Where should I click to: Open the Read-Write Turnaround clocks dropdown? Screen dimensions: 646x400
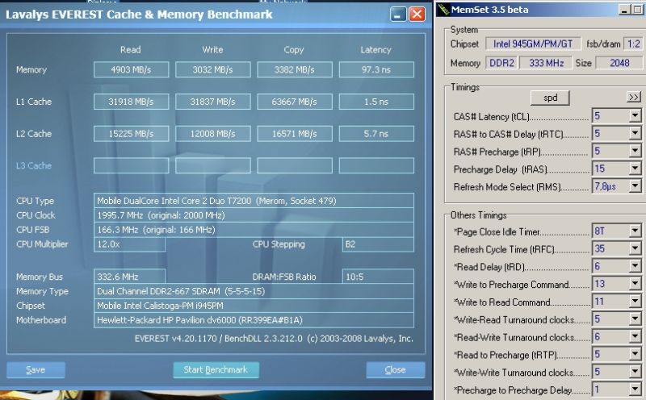click(635, 336)
